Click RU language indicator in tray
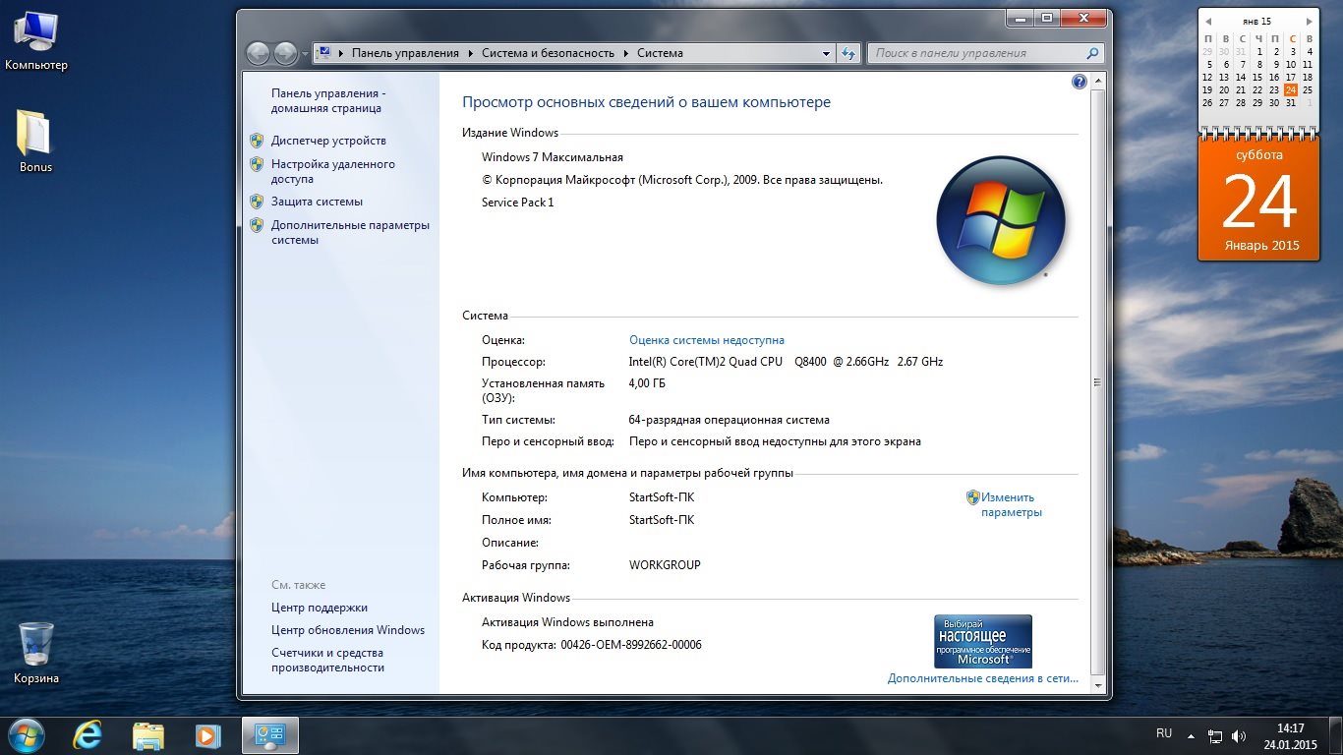The image size is (1343, 755). (x=1164, y=733)
